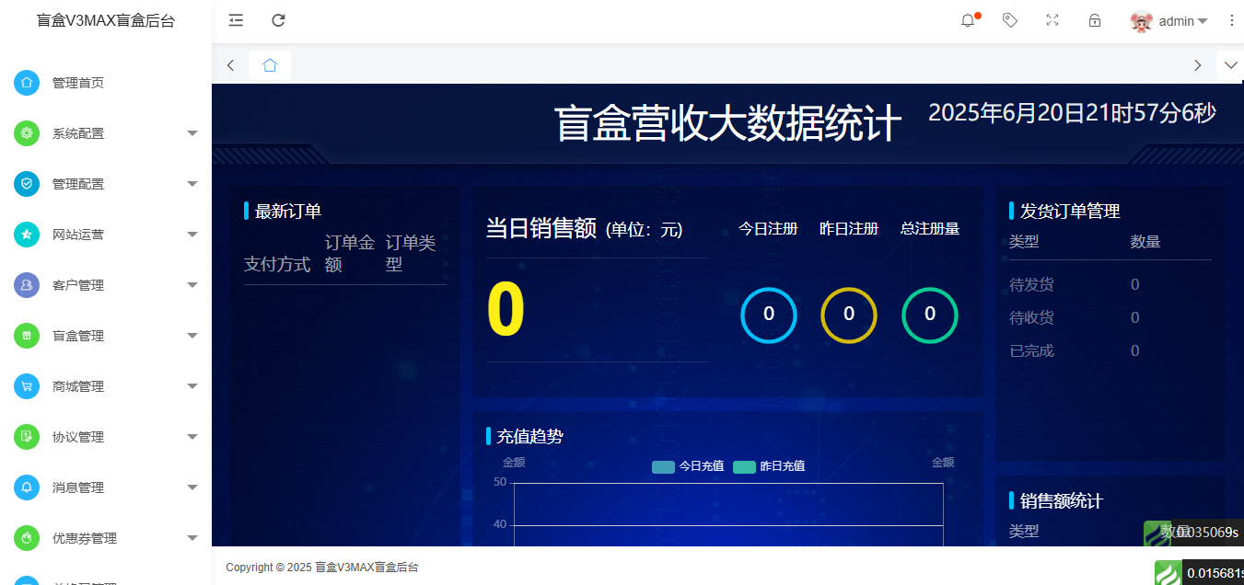This screenshot has height=585, width=1244.
Task: Click the 消息管理 bell sidebar icon
Action: click(27, 487)
